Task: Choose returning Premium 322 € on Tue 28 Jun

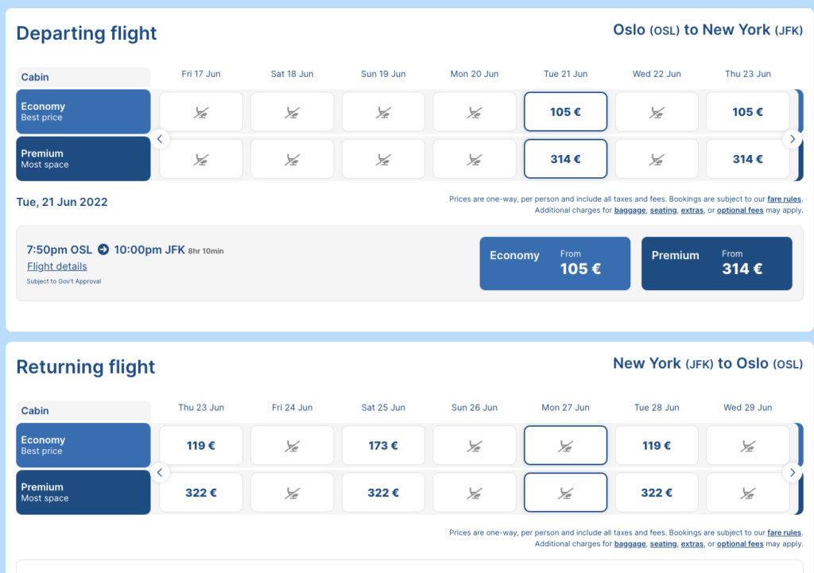Action: pyautogui.click(x=657, y=493)
